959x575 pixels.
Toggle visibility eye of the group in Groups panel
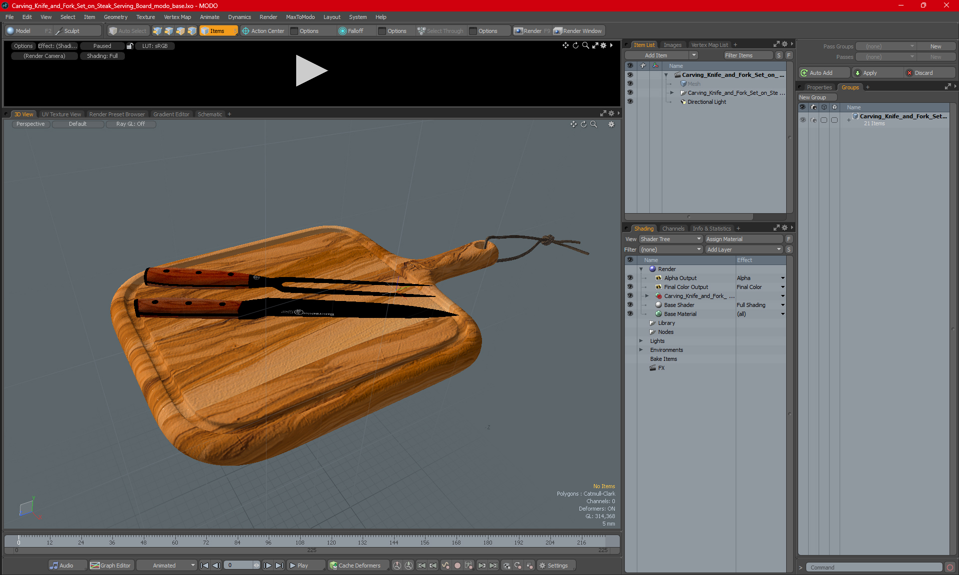(x=803, y=120)
